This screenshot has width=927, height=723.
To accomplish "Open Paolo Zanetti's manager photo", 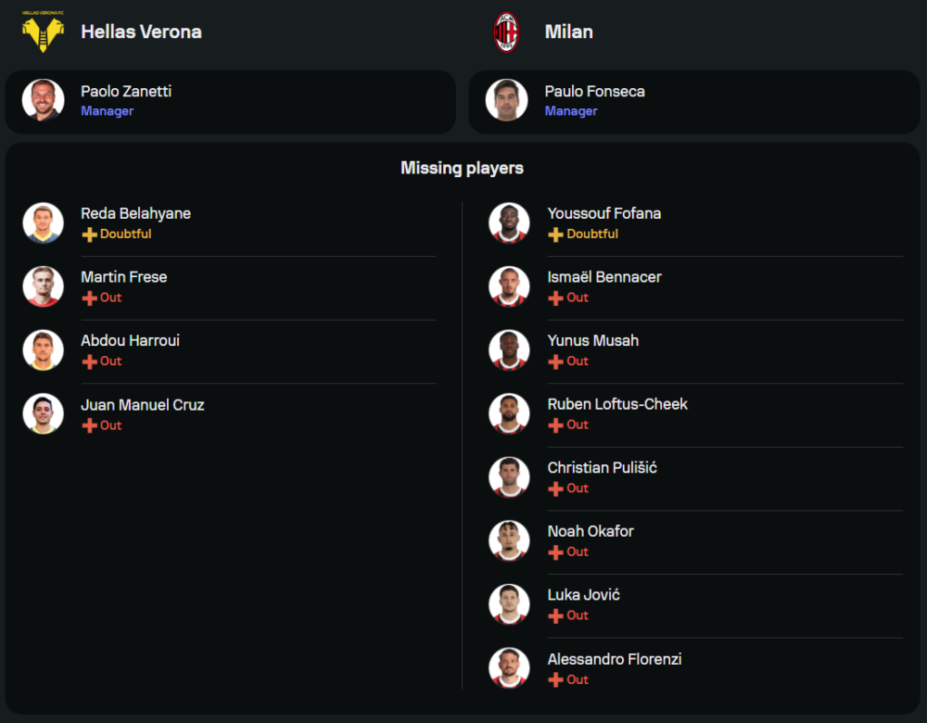I will 43,100.
